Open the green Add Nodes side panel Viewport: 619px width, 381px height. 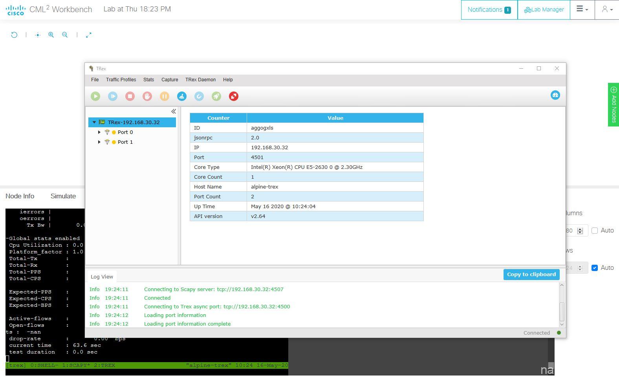click(x=614, y=104)
